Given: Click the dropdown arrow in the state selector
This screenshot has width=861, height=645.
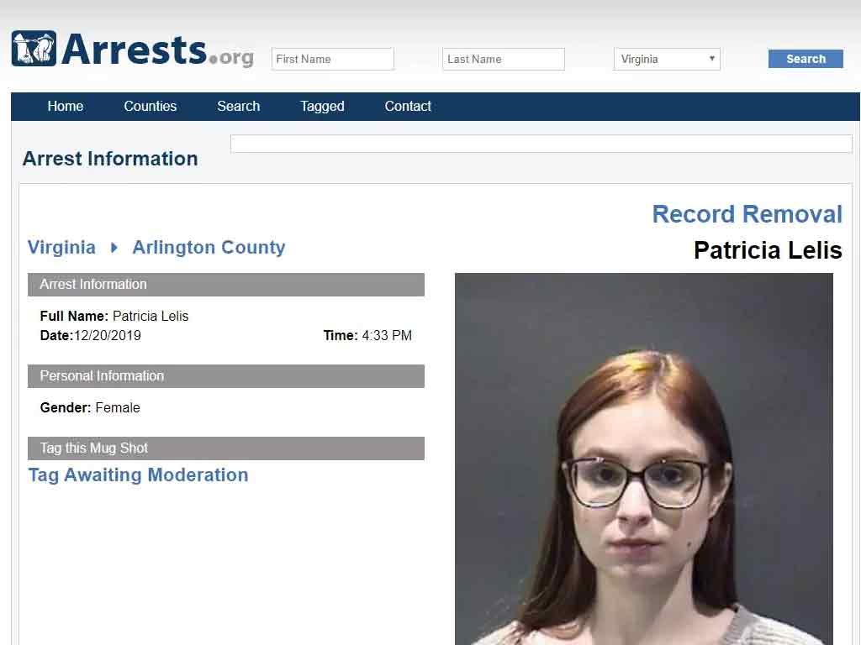Looking at the screenshot, I should (x=711, y=59).
